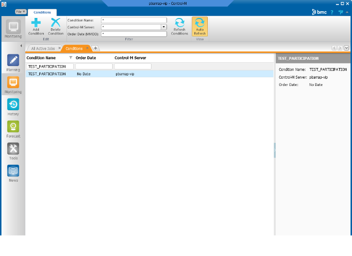Screen dimensions: 352x256
Task: Close the Conditions workspace tab
Action: click(87, 48)
